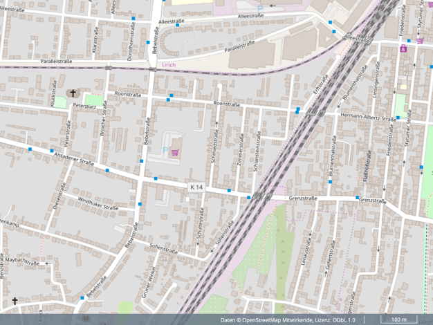Click the purple shop icon near Friedenstraße
This screenshot has height=325, width=433.
pos(403,48)
